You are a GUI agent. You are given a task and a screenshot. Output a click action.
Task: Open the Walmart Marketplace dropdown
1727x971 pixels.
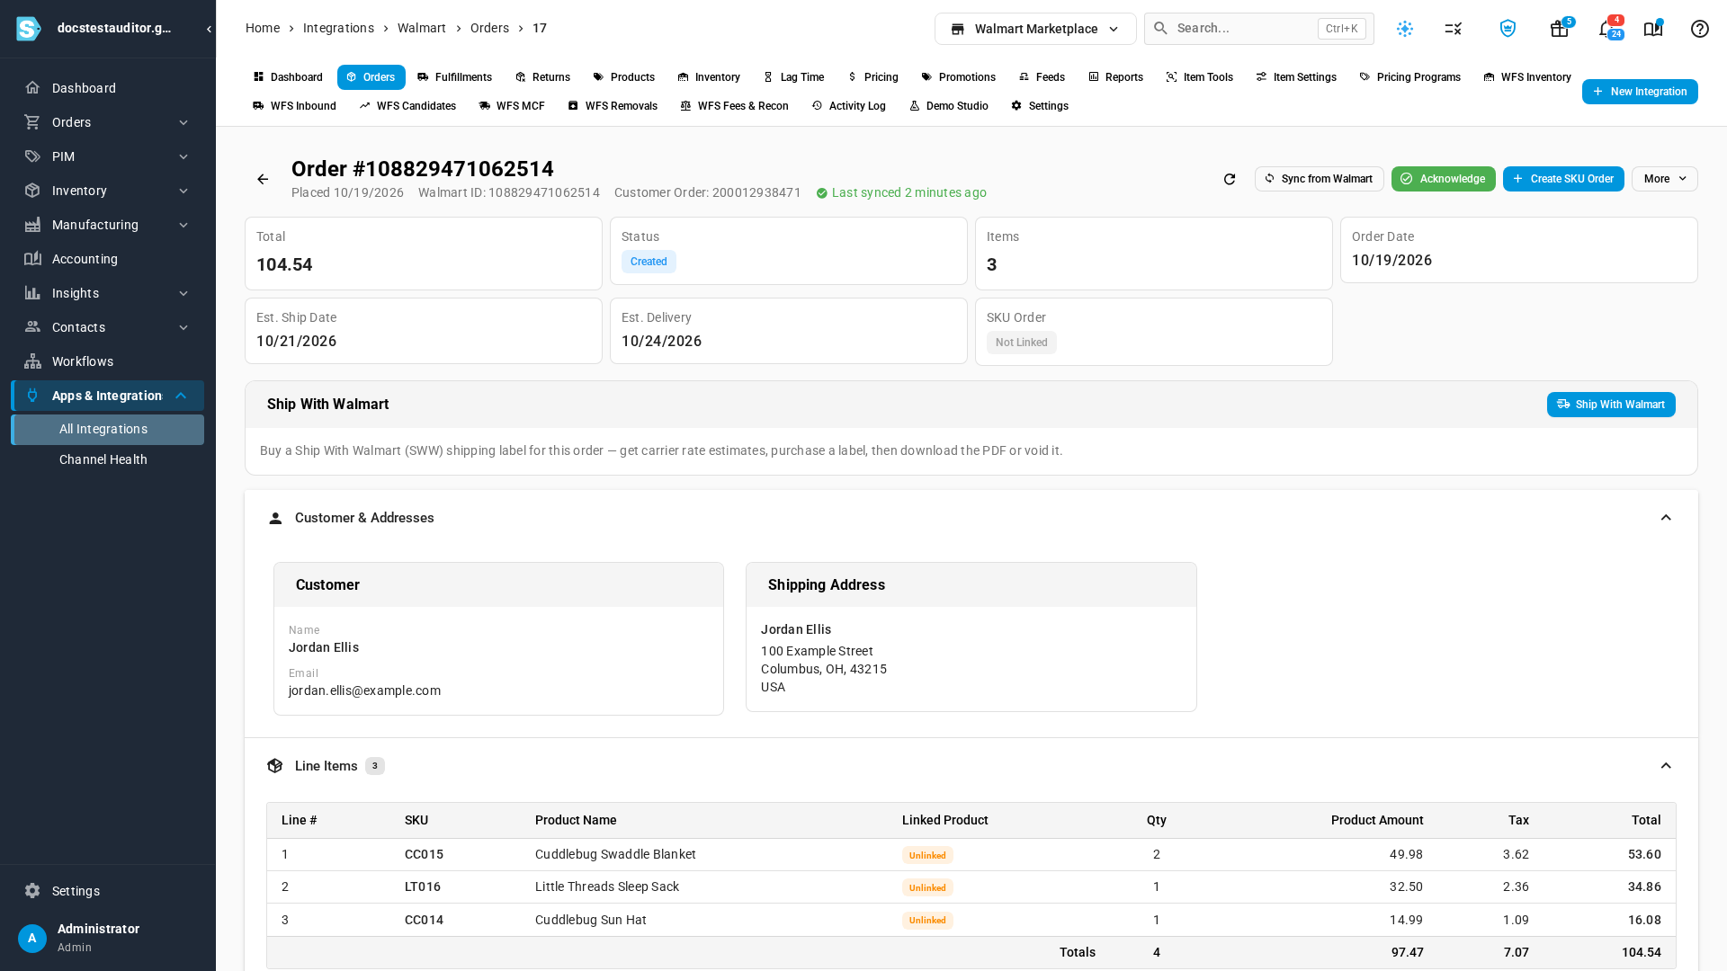(1035, 29)
